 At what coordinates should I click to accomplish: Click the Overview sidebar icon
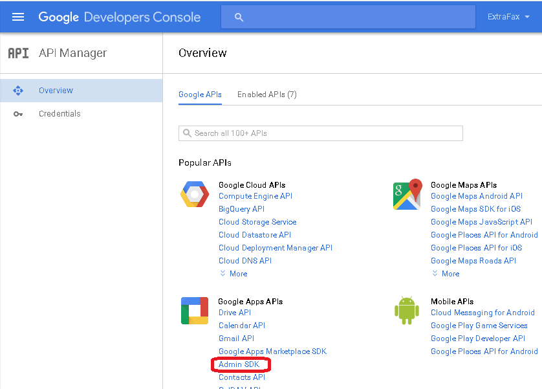pos(18,91)
